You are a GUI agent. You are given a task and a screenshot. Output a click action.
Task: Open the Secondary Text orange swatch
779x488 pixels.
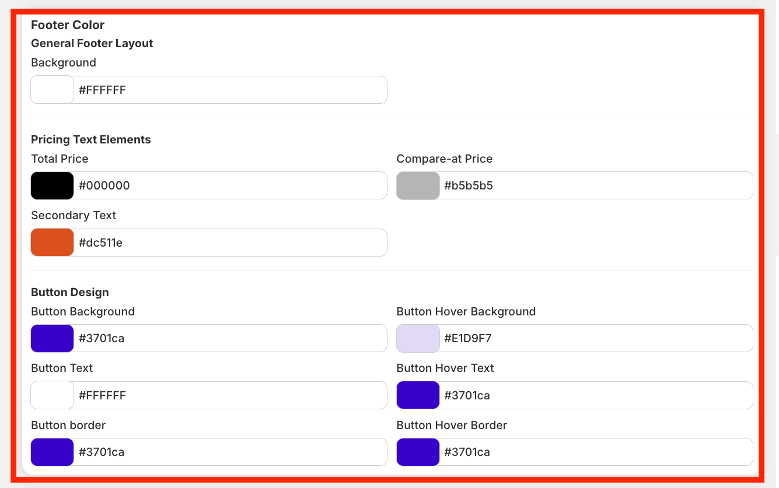(53, 243)
